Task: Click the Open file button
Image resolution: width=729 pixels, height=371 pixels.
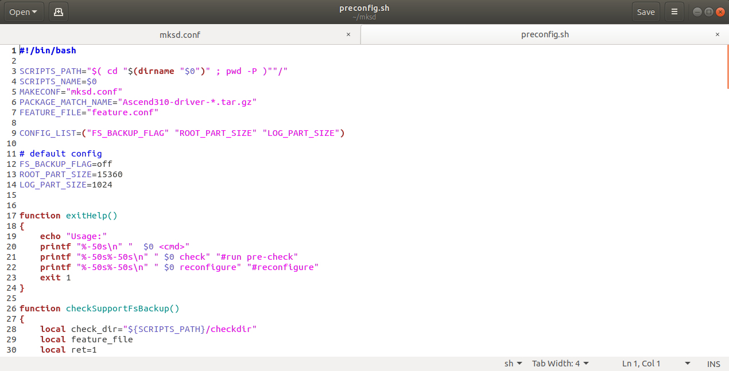Action: pos(24,11)
